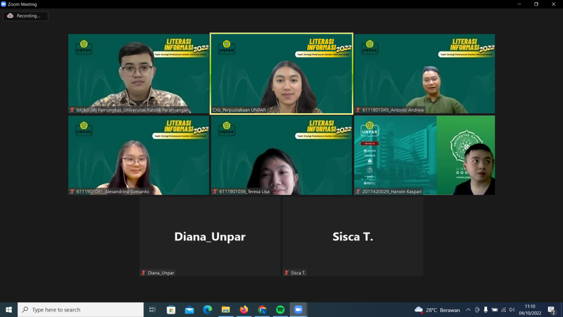563x317 pixels.
Task: Click the Zoom icon in taskbar
Action: [x=299, y=310]
